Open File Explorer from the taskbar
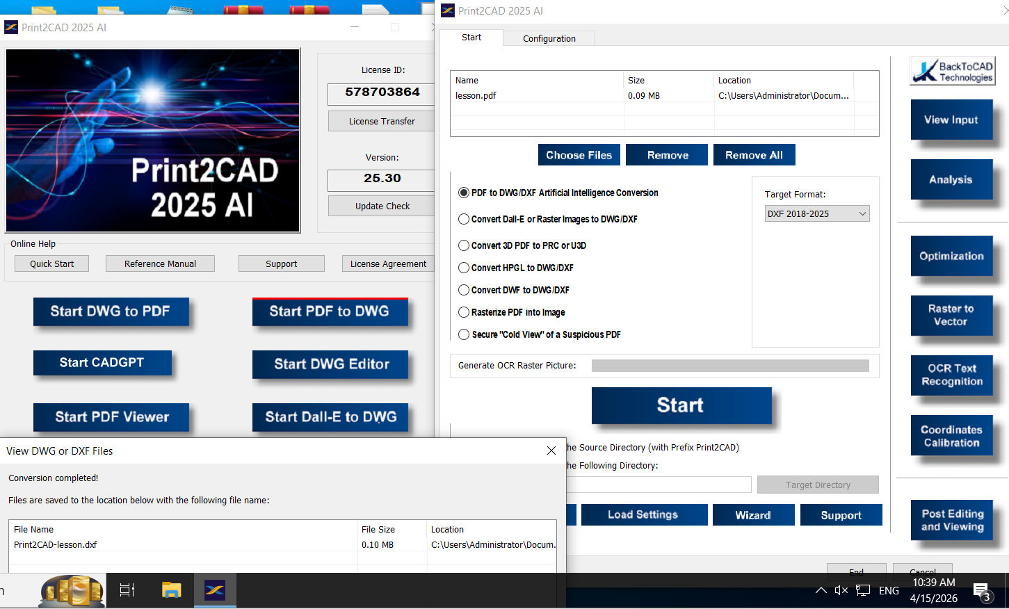Screen dimensions: 1009x609 point(171,590)
